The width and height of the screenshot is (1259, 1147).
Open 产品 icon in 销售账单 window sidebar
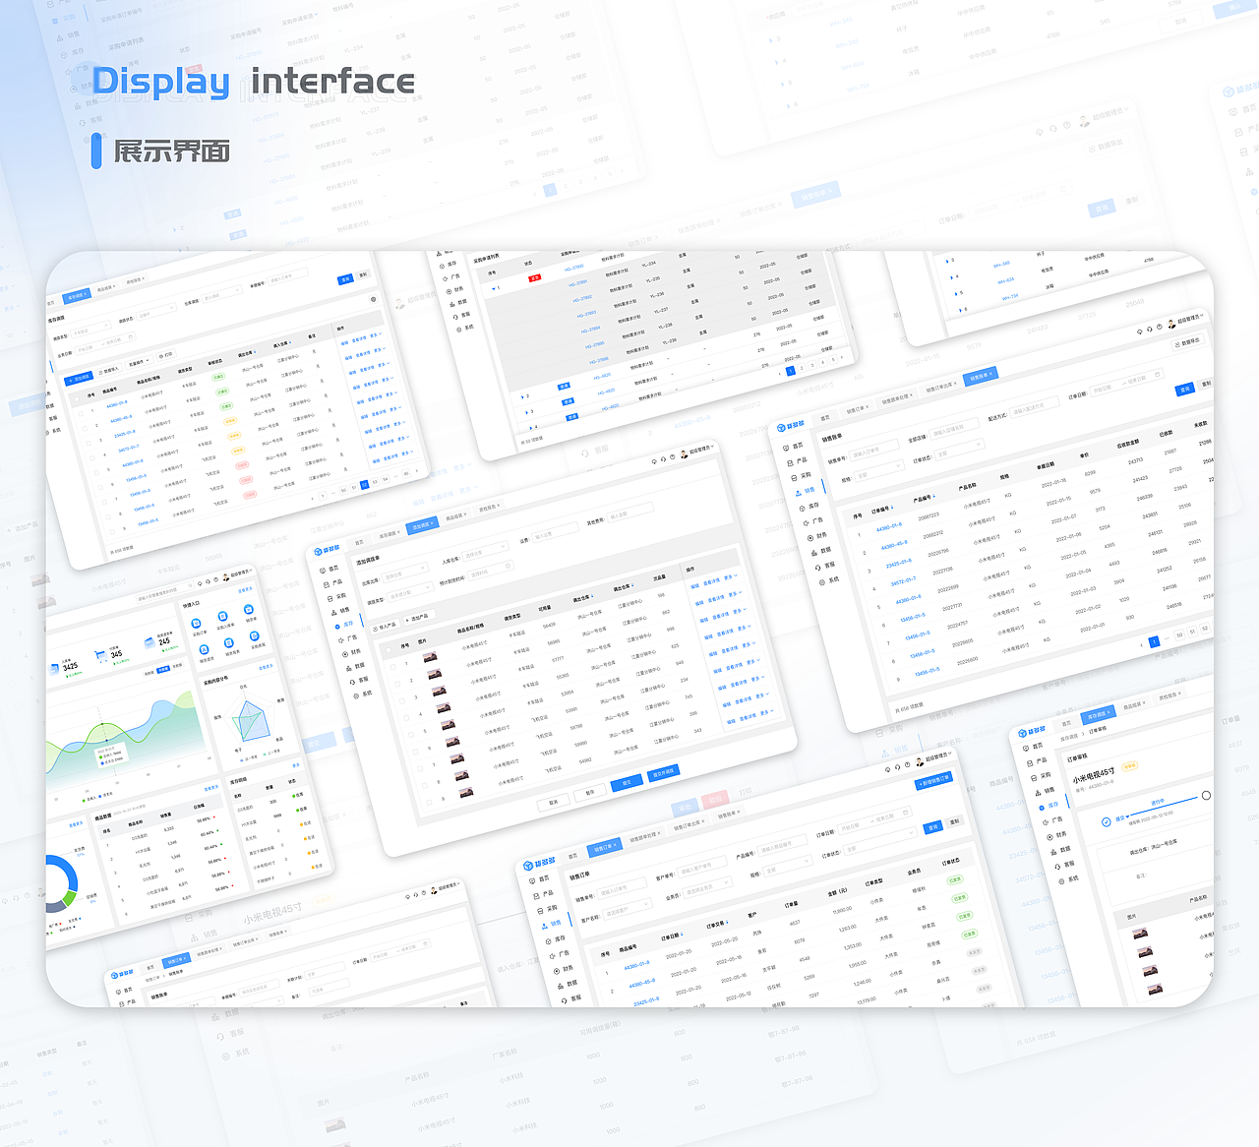790,463
